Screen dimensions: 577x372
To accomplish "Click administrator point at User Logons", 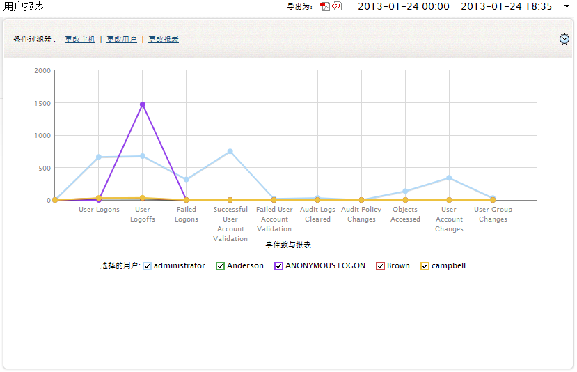I will (x=99, y=157).
